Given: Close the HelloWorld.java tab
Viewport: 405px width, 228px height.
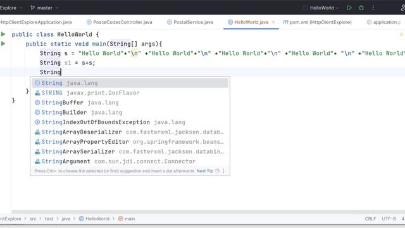Looking at the screenshot, I should click(x=273, y=22).
